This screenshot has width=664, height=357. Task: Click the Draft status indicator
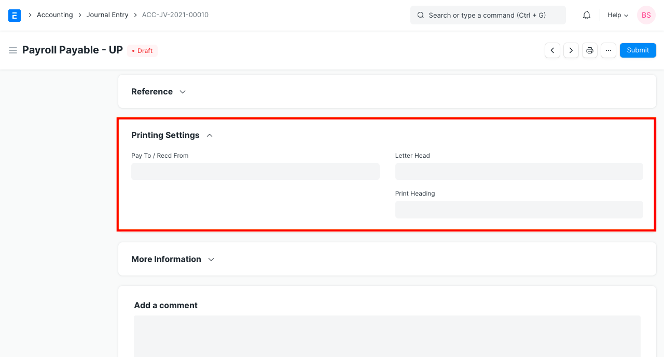tap(142, 50)
